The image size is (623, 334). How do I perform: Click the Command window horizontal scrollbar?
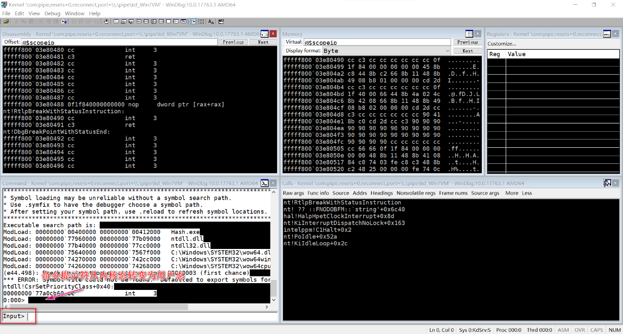136,307
